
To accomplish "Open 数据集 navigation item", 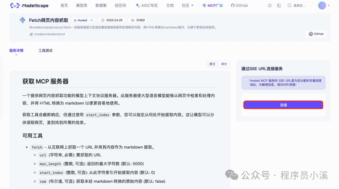I will click(101, 6).
